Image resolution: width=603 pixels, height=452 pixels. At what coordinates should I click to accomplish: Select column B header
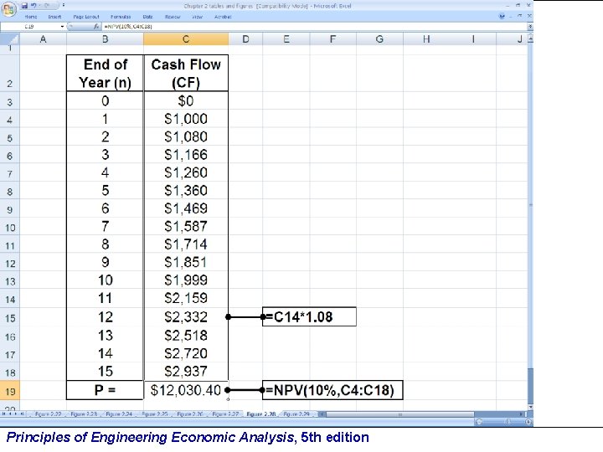pyautogui.click(x=105, y=39)
